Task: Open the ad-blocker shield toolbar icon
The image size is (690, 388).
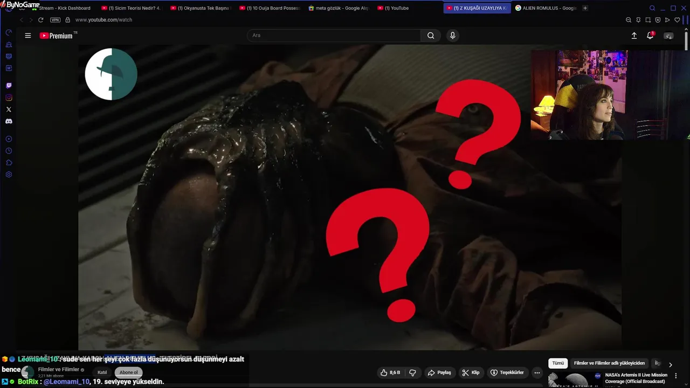Action: pyautogui.click(x=658, y=20)
